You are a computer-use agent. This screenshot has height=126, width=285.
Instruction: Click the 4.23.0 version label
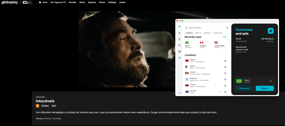(x=180, y=93)
